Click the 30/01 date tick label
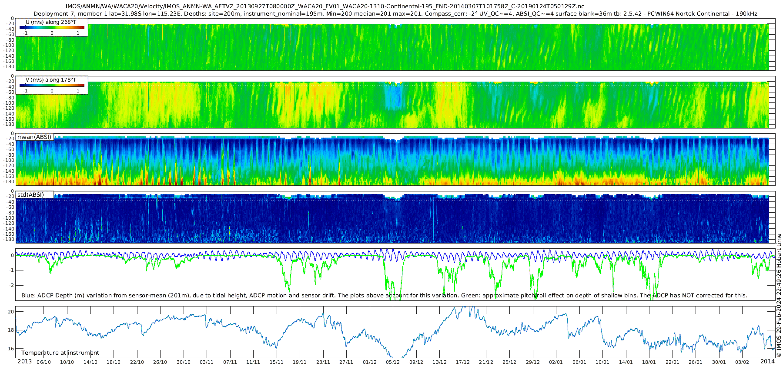This screenshot has height=369, width=783. 719,362
